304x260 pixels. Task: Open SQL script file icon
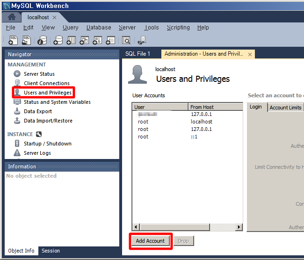pos(26,40)
